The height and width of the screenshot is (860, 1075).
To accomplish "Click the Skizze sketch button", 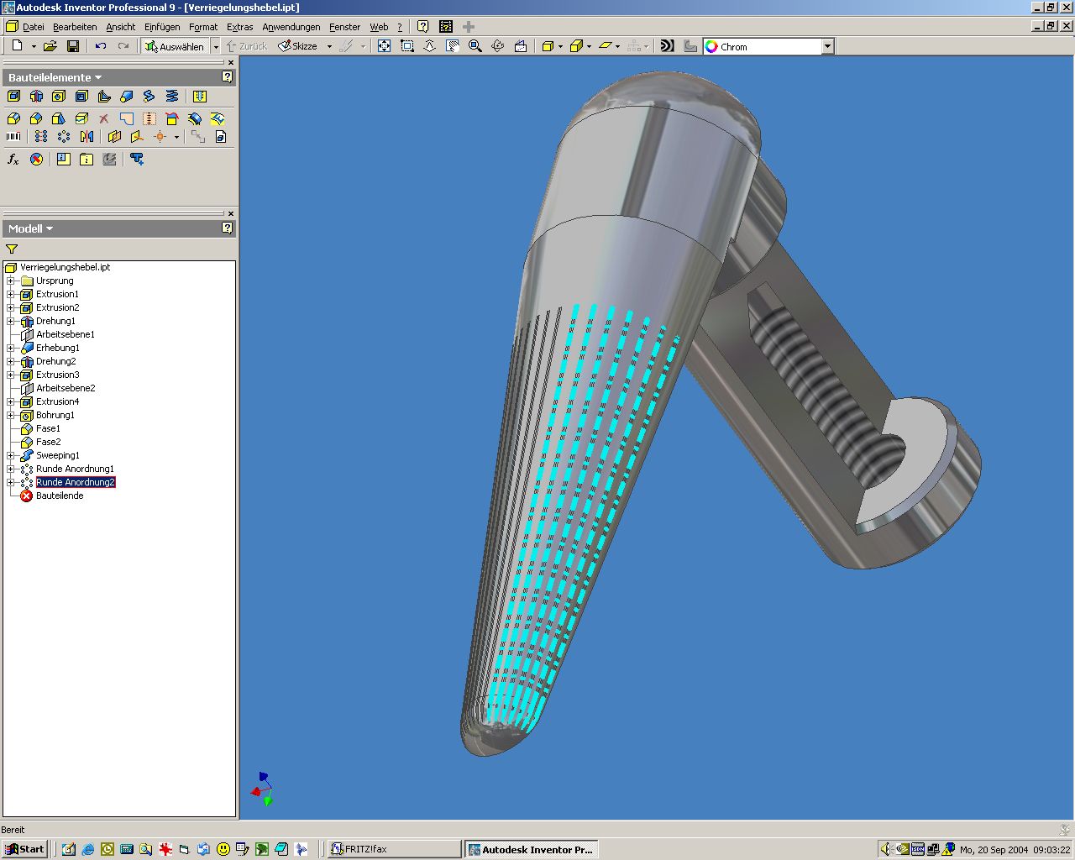I will click(x=298, y=46).
